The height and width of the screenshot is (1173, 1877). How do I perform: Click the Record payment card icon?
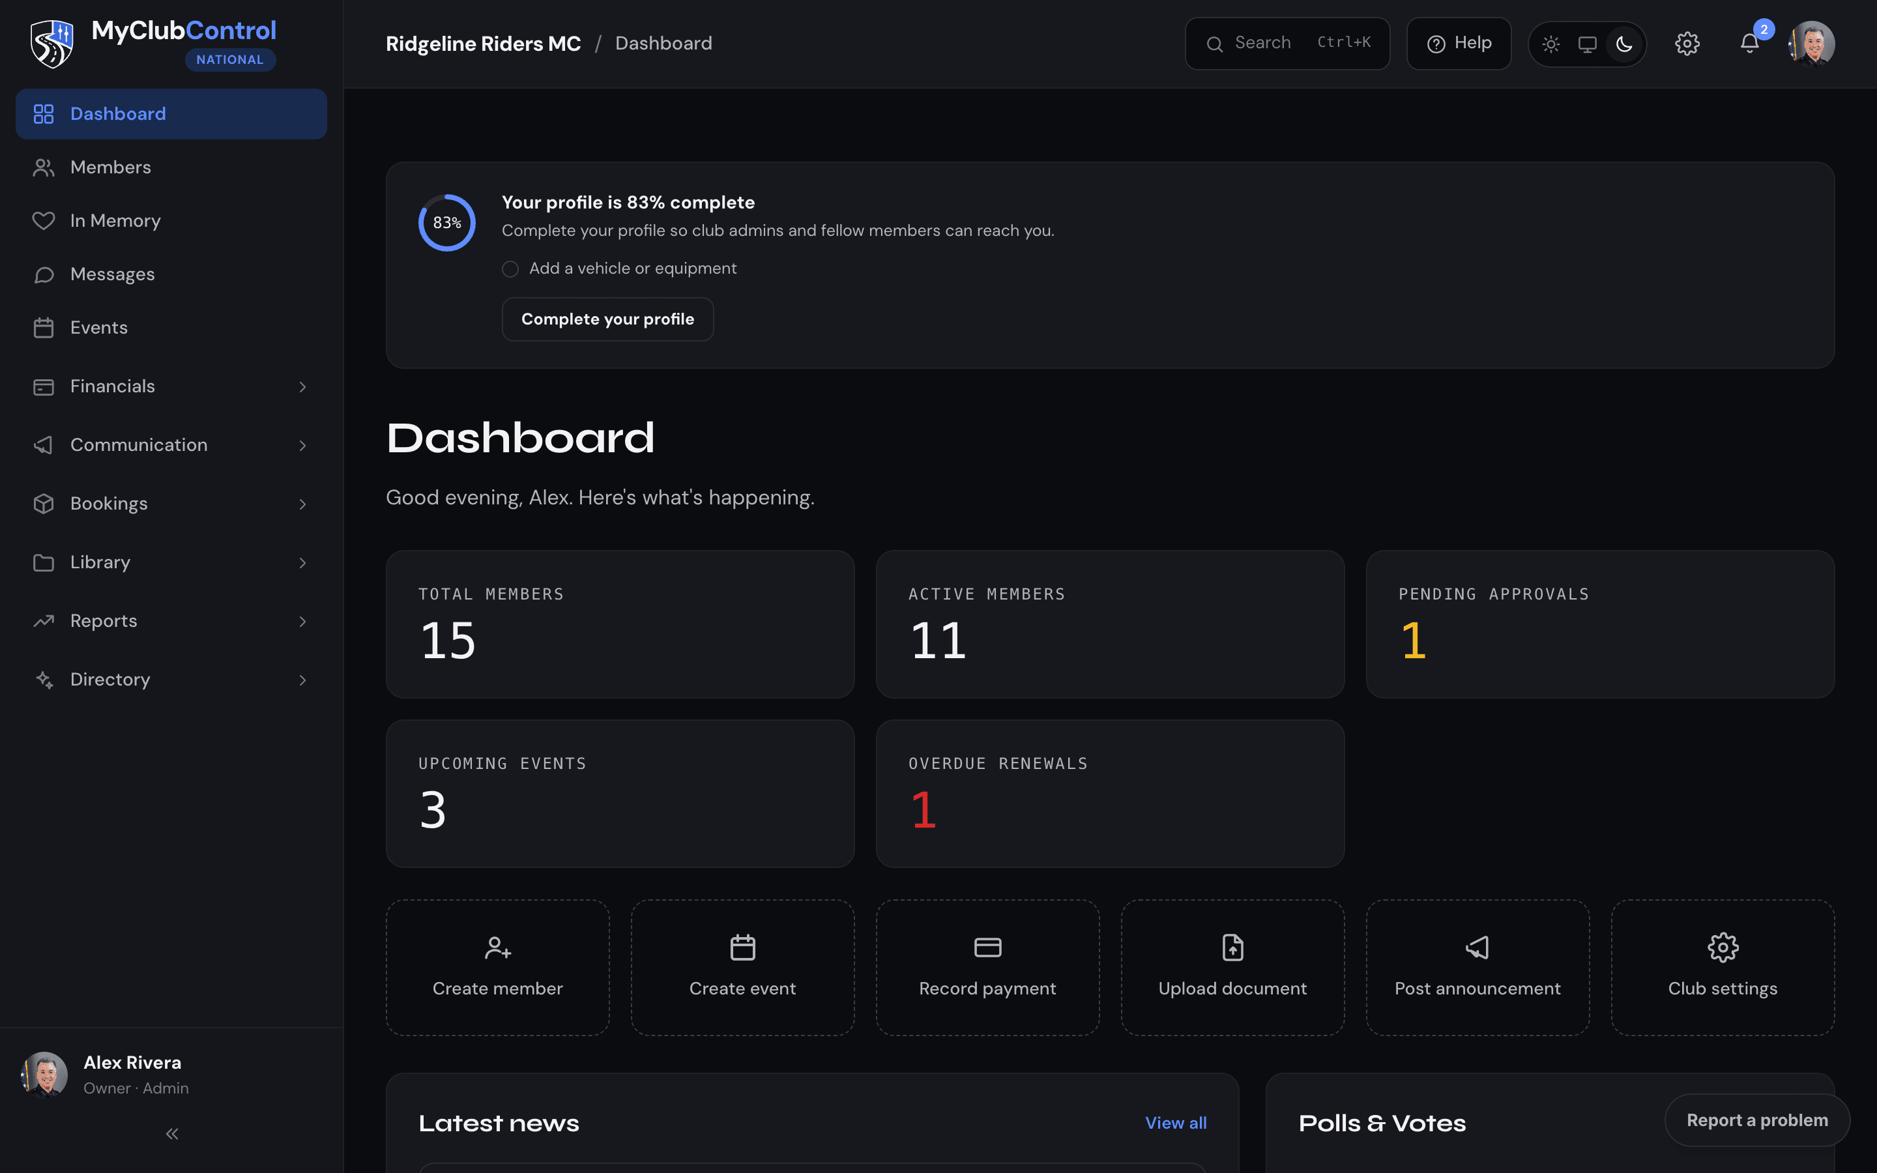coord(987,948)
